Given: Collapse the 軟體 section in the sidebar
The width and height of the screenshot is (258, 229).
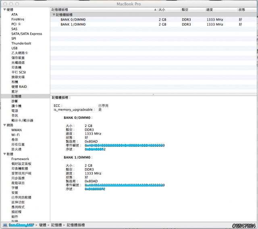Looking at the screenshot, I should click(x=4, y=154).
